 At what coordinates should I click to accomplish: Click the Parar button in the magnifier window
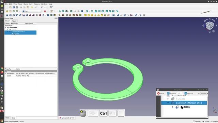point(161,93)
